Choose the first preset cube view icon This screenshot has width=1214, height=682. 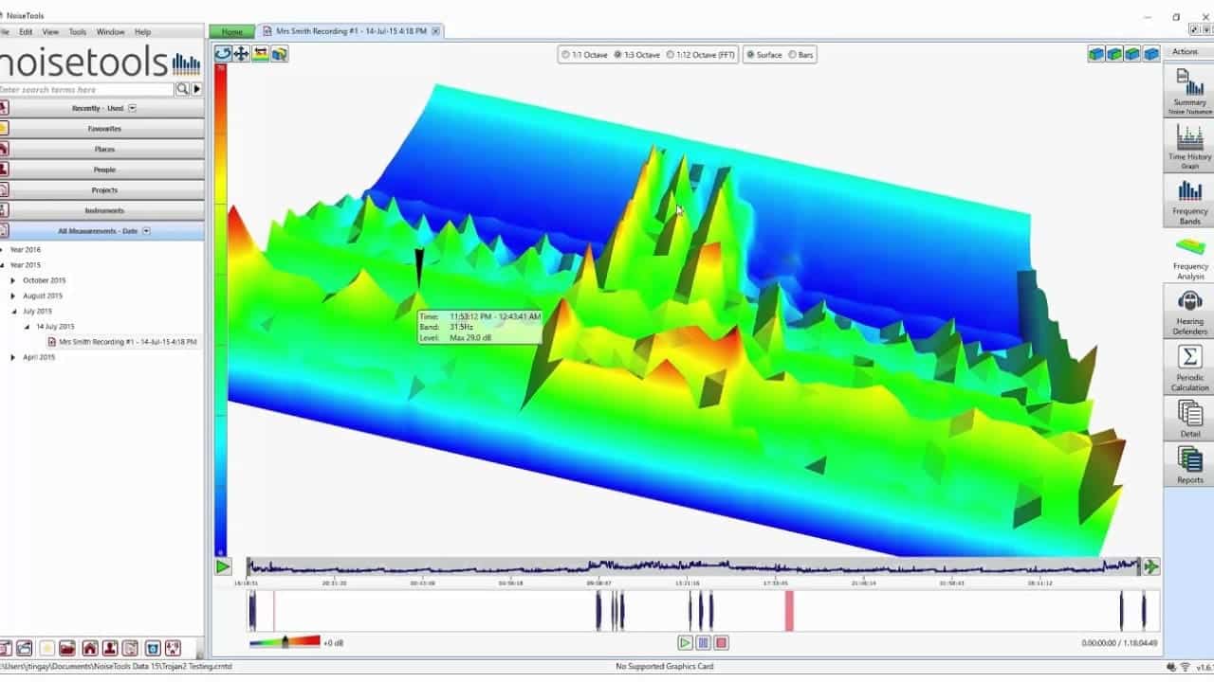[1096, 54]
